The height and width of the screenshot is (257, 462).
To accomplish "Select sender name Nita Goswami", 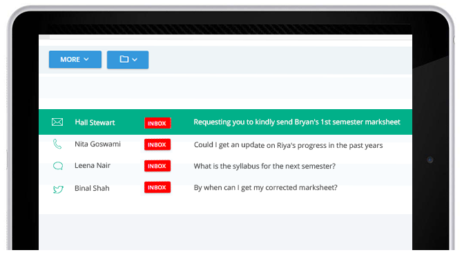I will click(97, 144).
